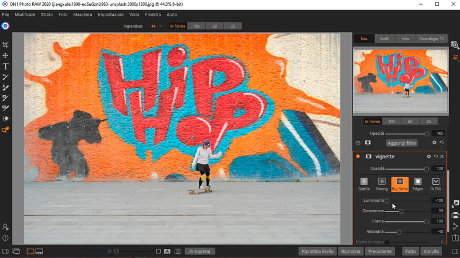Remove the vignette filter with its X
Image resolution: width=460 pixels, height=258 pixels.
pyautogui.click(x=442, y=157)
